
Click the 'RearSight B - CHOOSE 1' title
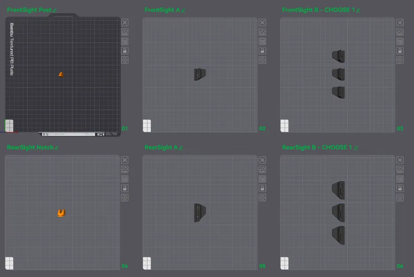tap(317, 147)
